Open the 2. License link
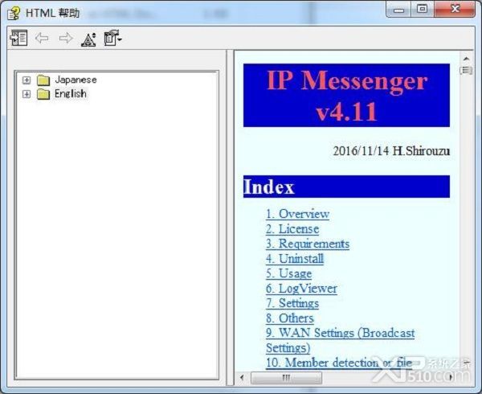 292,229
